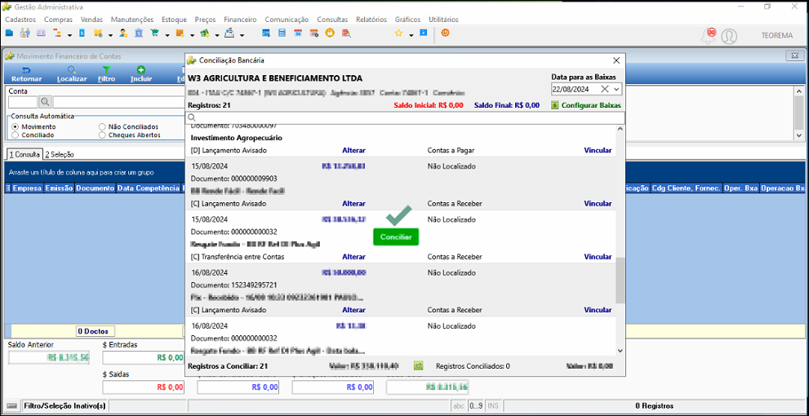Click the blue building icon in main toolbar
This screenshot has width=809, height=416.
pyautogui.click(x=9, y=33)
